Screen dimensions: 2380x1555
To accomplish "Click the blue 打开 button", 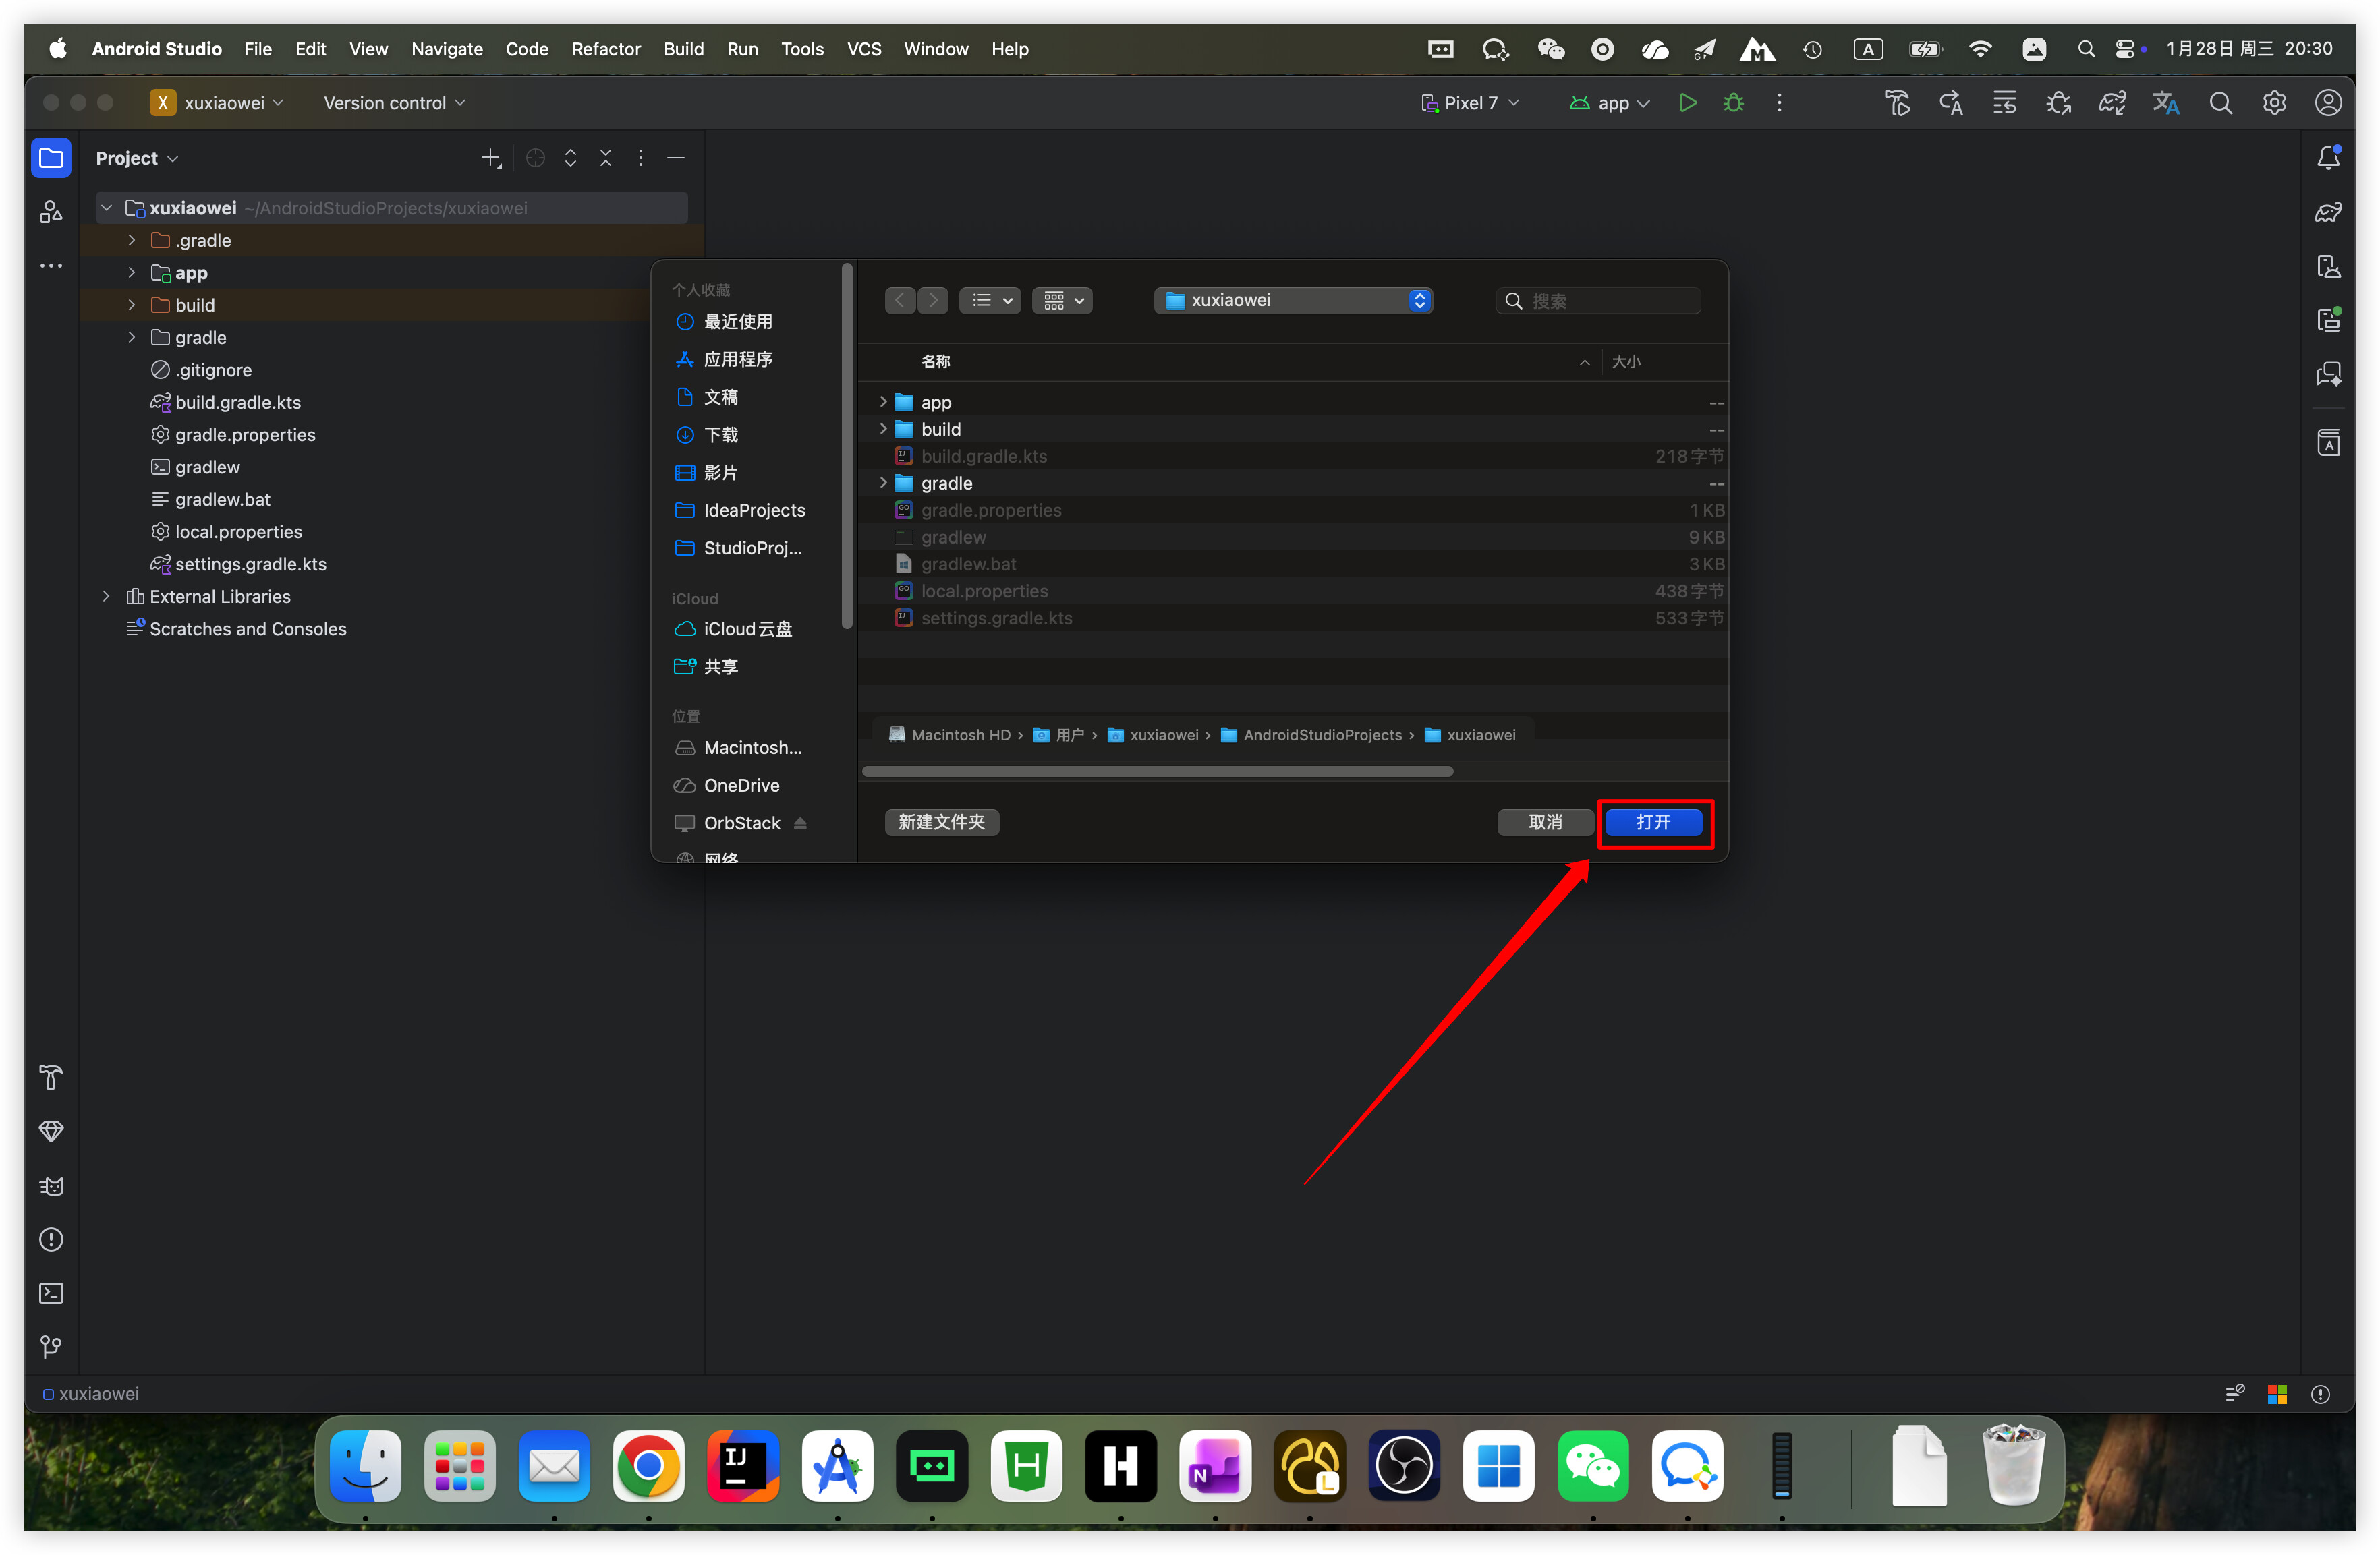I will click(x=1653, y=823).
